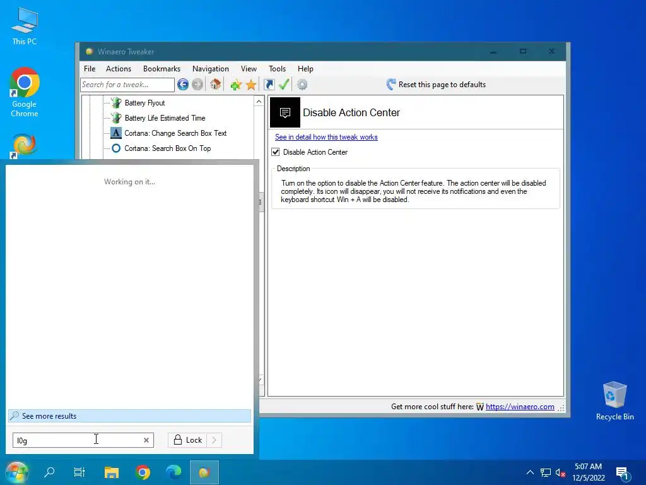Select Cortana: Search Box On Top item
646x485 pixels.
[x=168, y=148]
